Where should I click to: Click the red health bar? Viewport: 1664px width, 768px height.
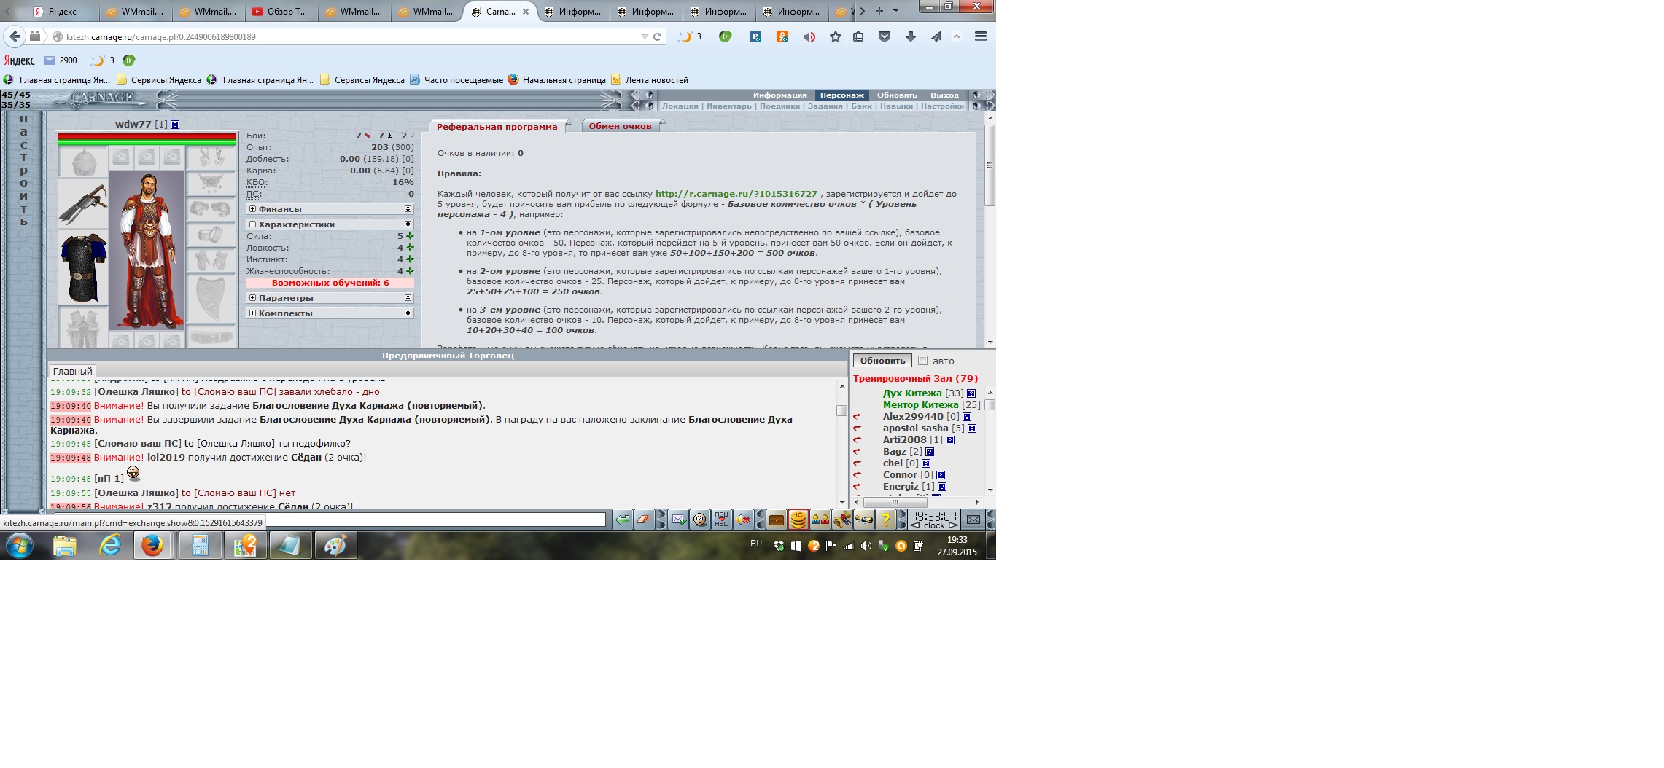pyautogui.click(x=147, y=137)
